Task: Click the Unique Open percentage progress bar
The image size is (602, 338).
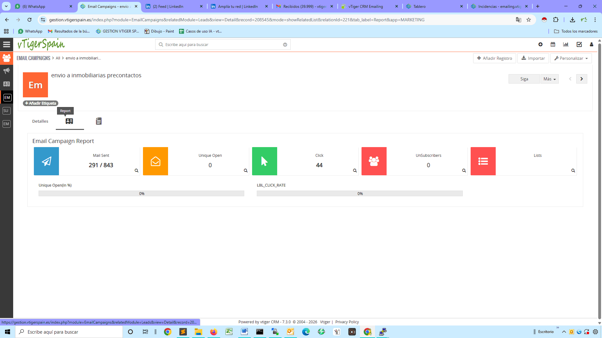Action: click(141, 193)
